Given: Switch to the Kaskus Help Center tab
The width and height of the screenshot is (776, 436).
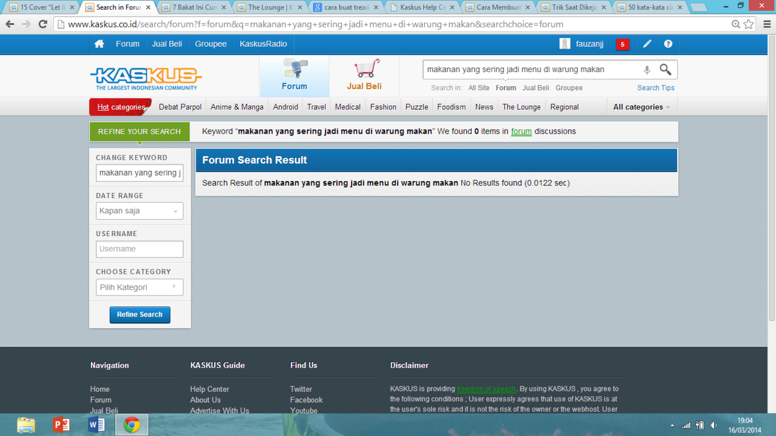Looking at the screenshot, I should (x=421, y=7).
